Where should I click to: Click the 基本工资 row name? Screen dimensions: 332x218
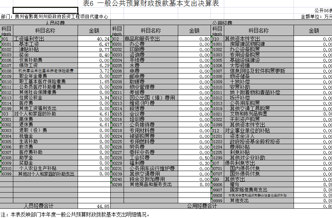point(46,44)
